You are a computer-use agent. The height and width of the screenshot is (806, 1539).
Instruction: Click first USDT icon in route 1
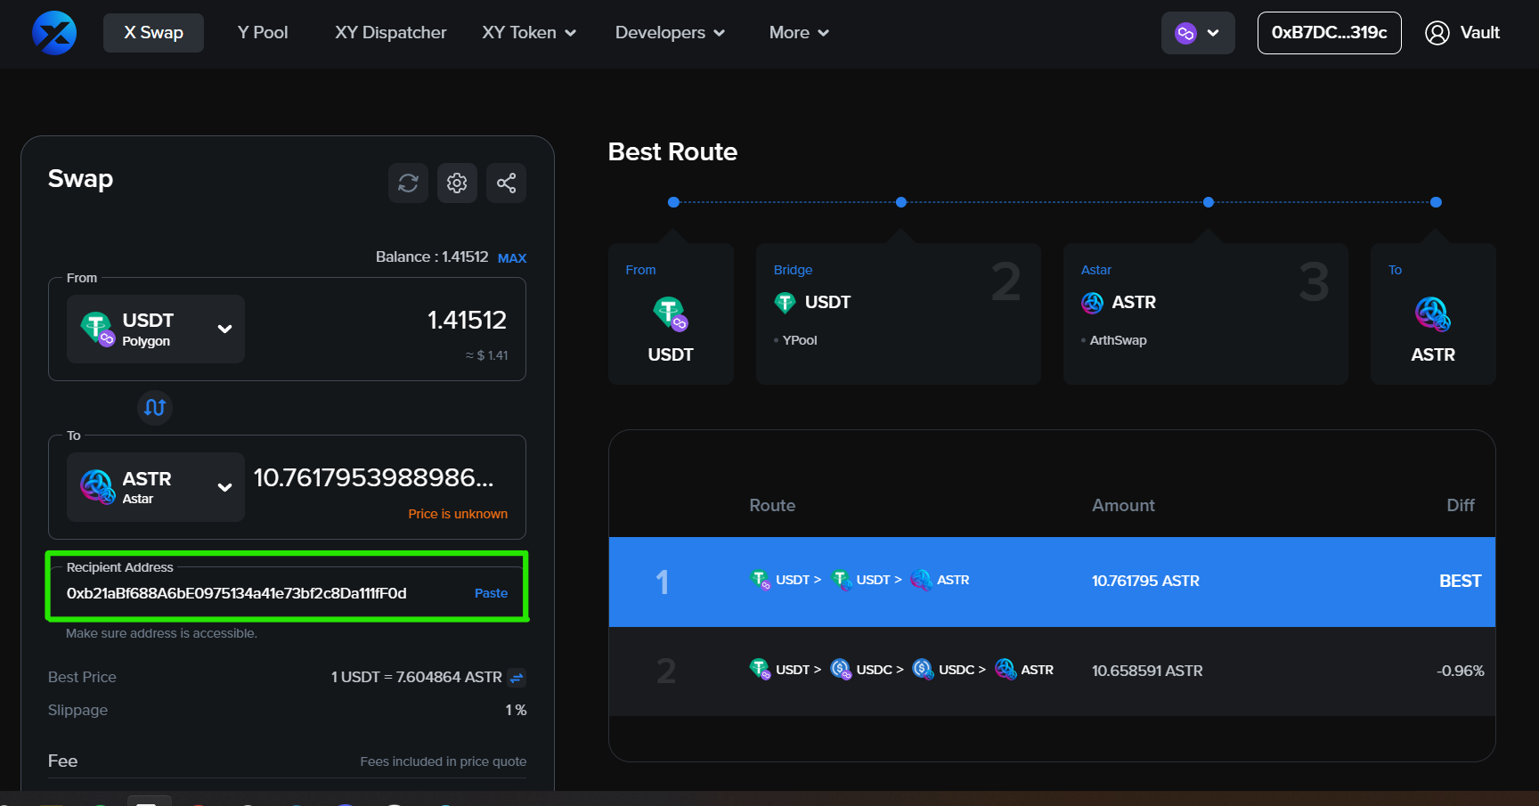pos(760,580)
